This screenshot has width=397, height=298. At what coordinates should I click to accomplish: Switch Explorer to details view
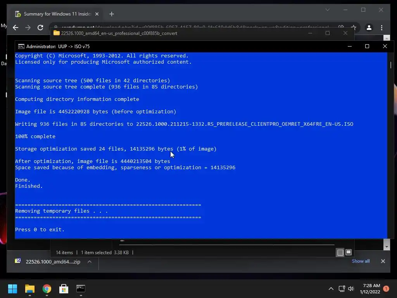point(340,252)
